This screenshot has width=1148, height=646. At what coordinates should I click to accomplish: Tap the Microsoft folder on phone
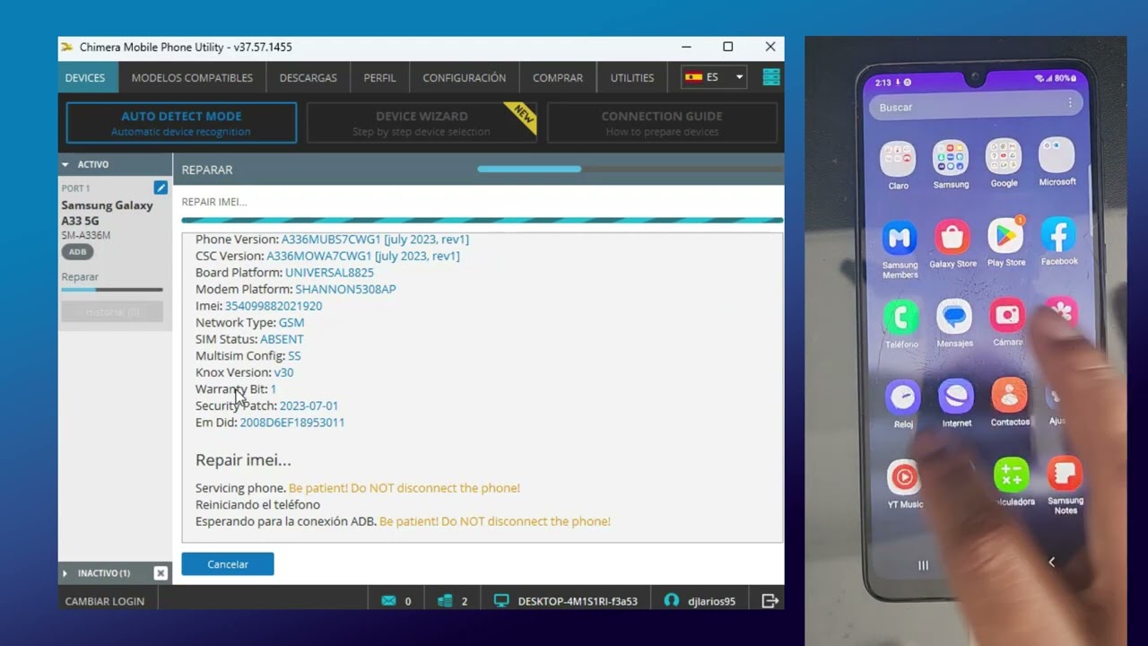point(1057,156)
